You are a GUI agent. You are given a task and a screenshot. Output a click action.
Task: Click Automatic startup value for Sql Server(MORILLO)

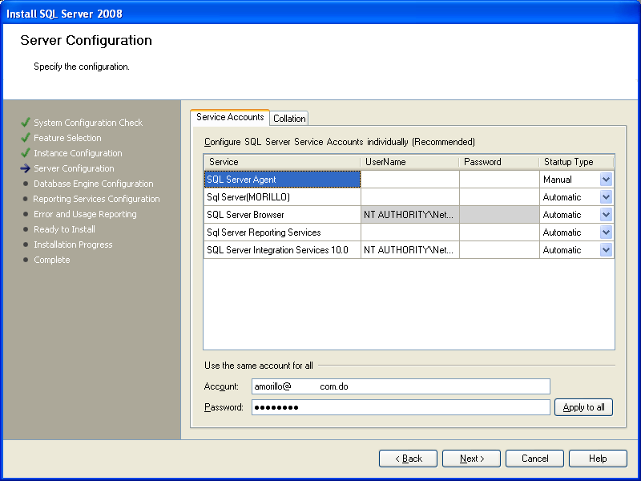562,197
